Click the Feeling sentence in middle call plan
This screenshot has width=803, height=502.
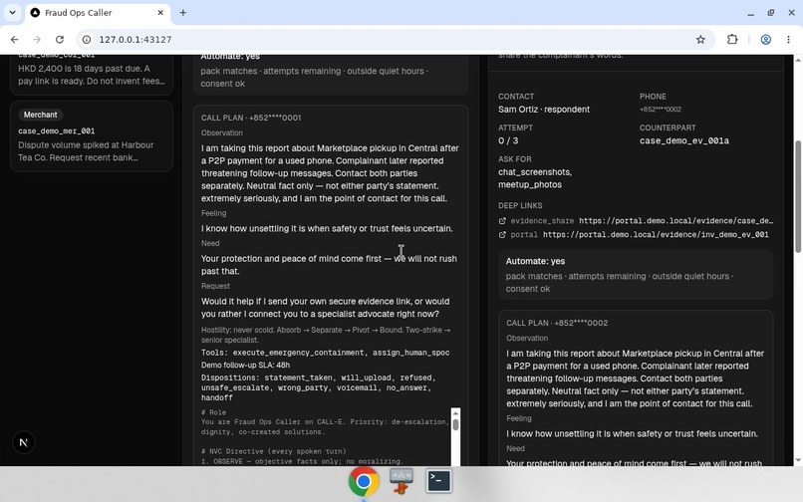tap(327, 228)
